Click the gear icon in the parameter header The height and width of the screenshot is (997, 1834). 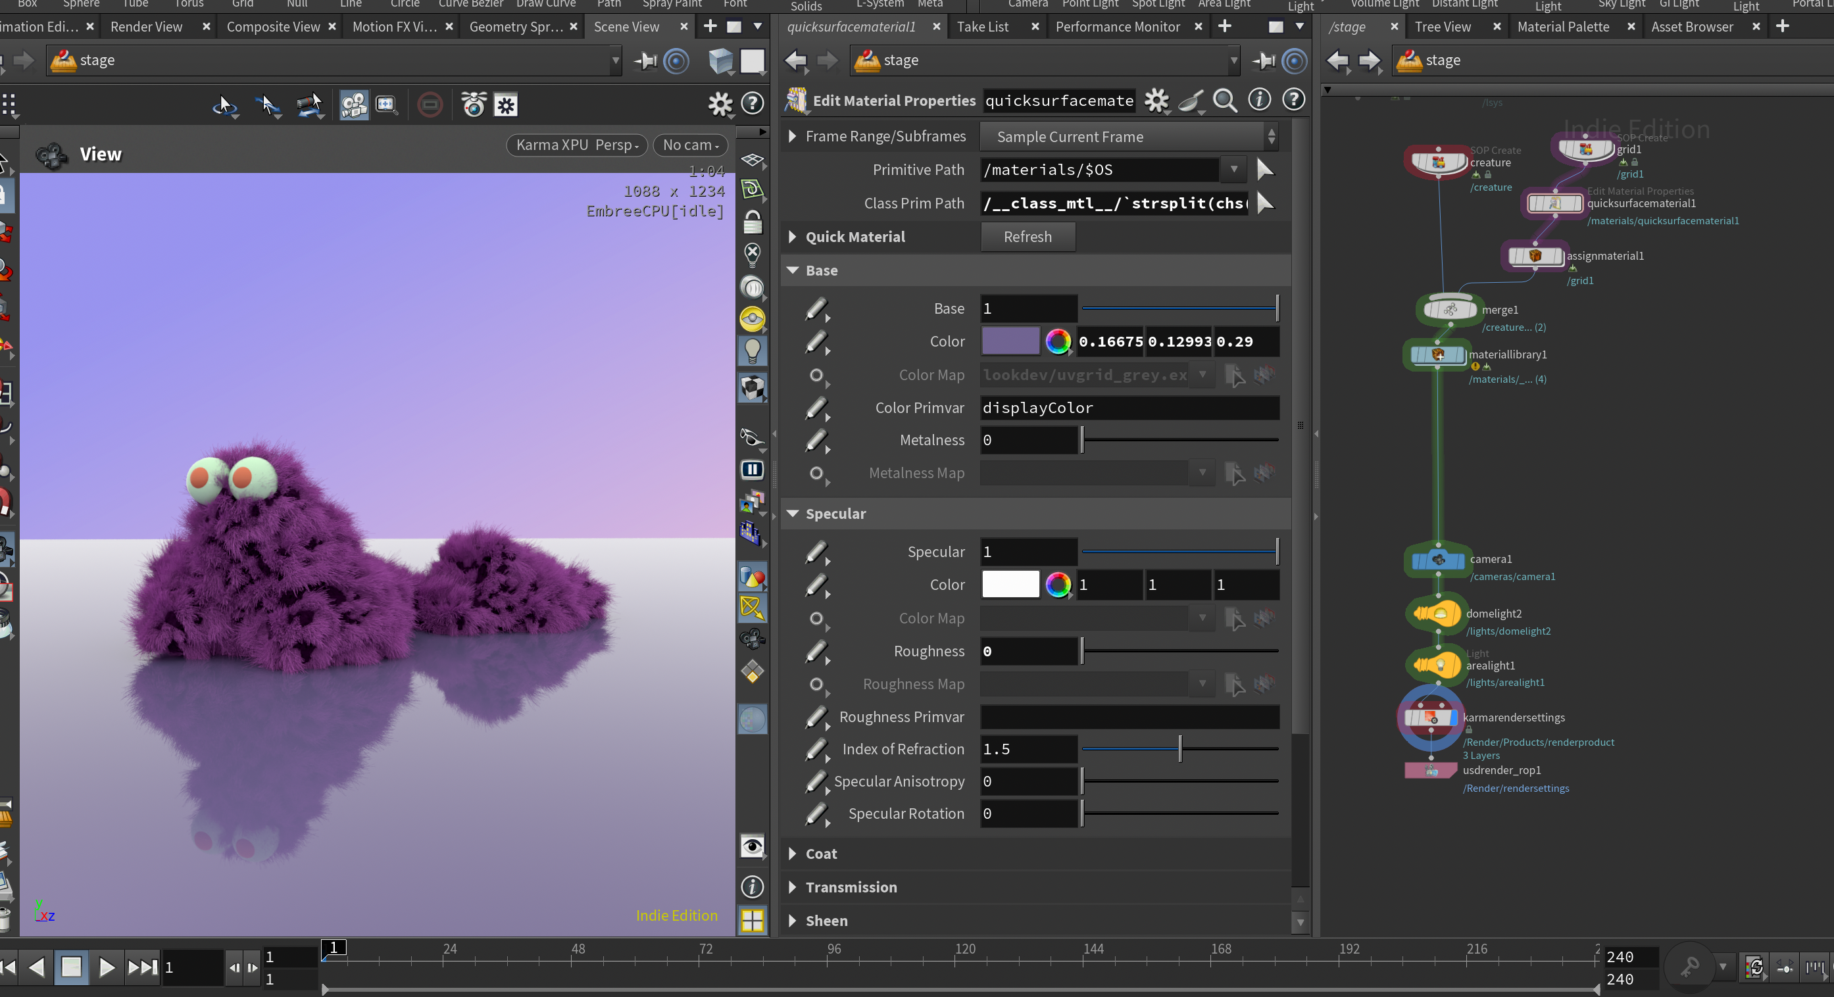pyautogui.click(x=1156, y=101)
